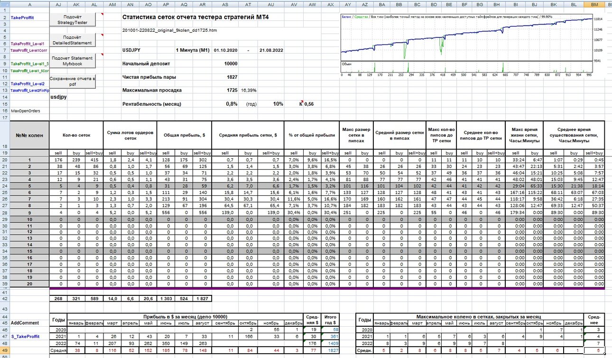Select column header A
This screenshot has height=358, width=612.
tap(29, 4)
